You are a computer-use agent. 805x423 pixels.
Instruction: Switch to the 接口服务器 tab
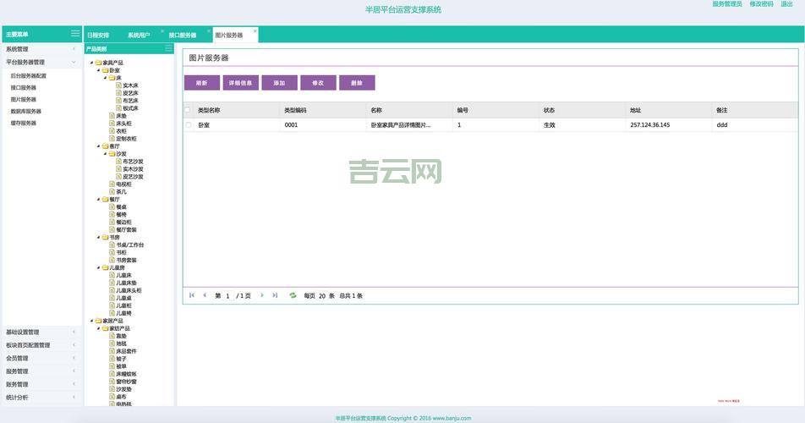(x=183, y=35)
